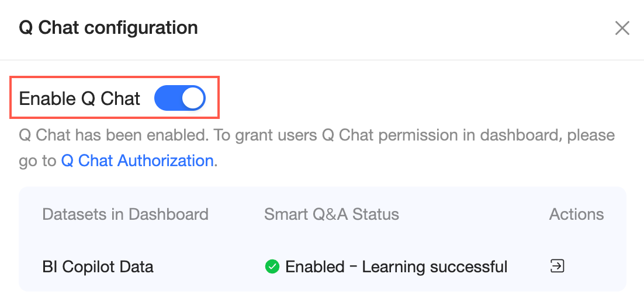The height and width of the screenshot is (302, 644).
Task: Click the word "dashboard" in the description
Action: 521,135
